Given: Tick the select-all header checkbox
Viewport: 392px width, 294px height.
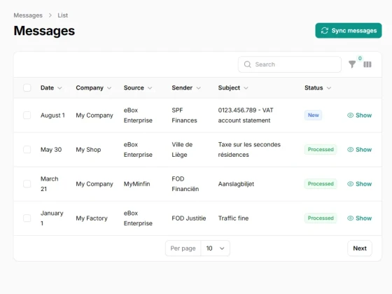Looking at the screenshot, I should pos(27,87).
